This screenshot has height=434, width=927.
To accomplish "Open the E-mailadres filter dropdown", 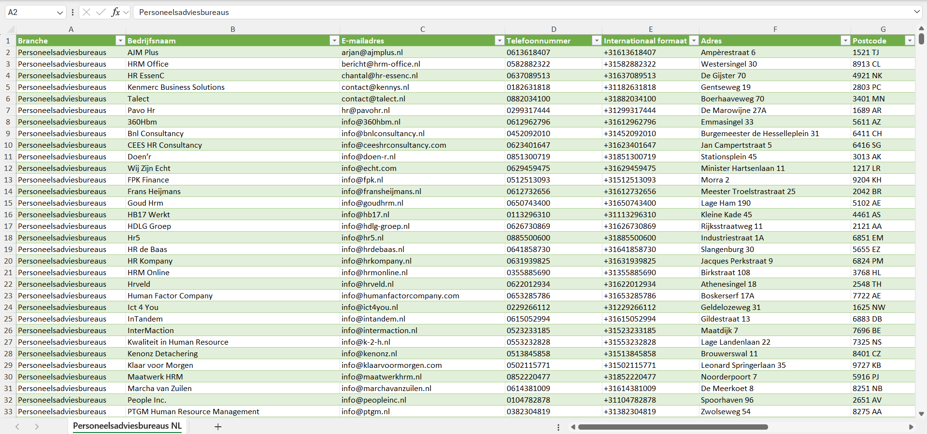I will [x=499, y=41].
